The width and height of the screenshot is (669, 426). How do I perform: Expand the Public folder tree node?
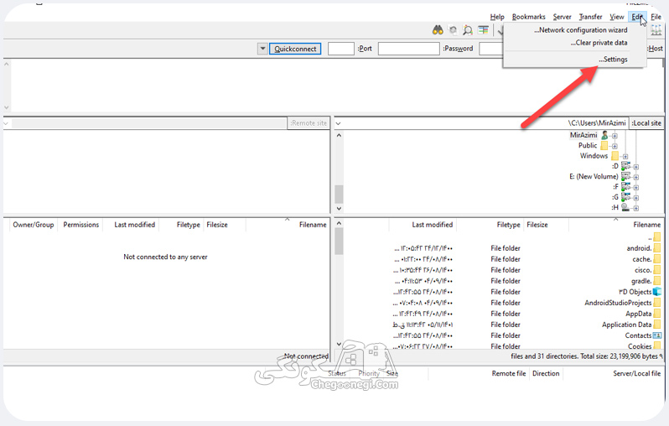pos(615,147)
